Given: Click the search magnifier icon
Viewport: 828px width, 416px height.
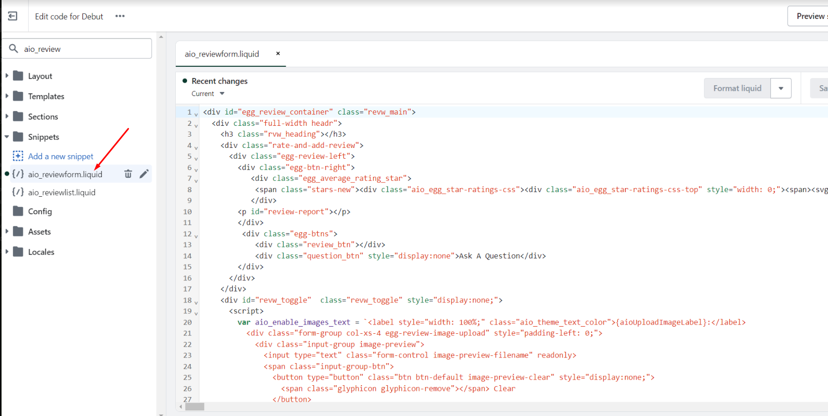Looking at the screenshot, I should point(14,49).
